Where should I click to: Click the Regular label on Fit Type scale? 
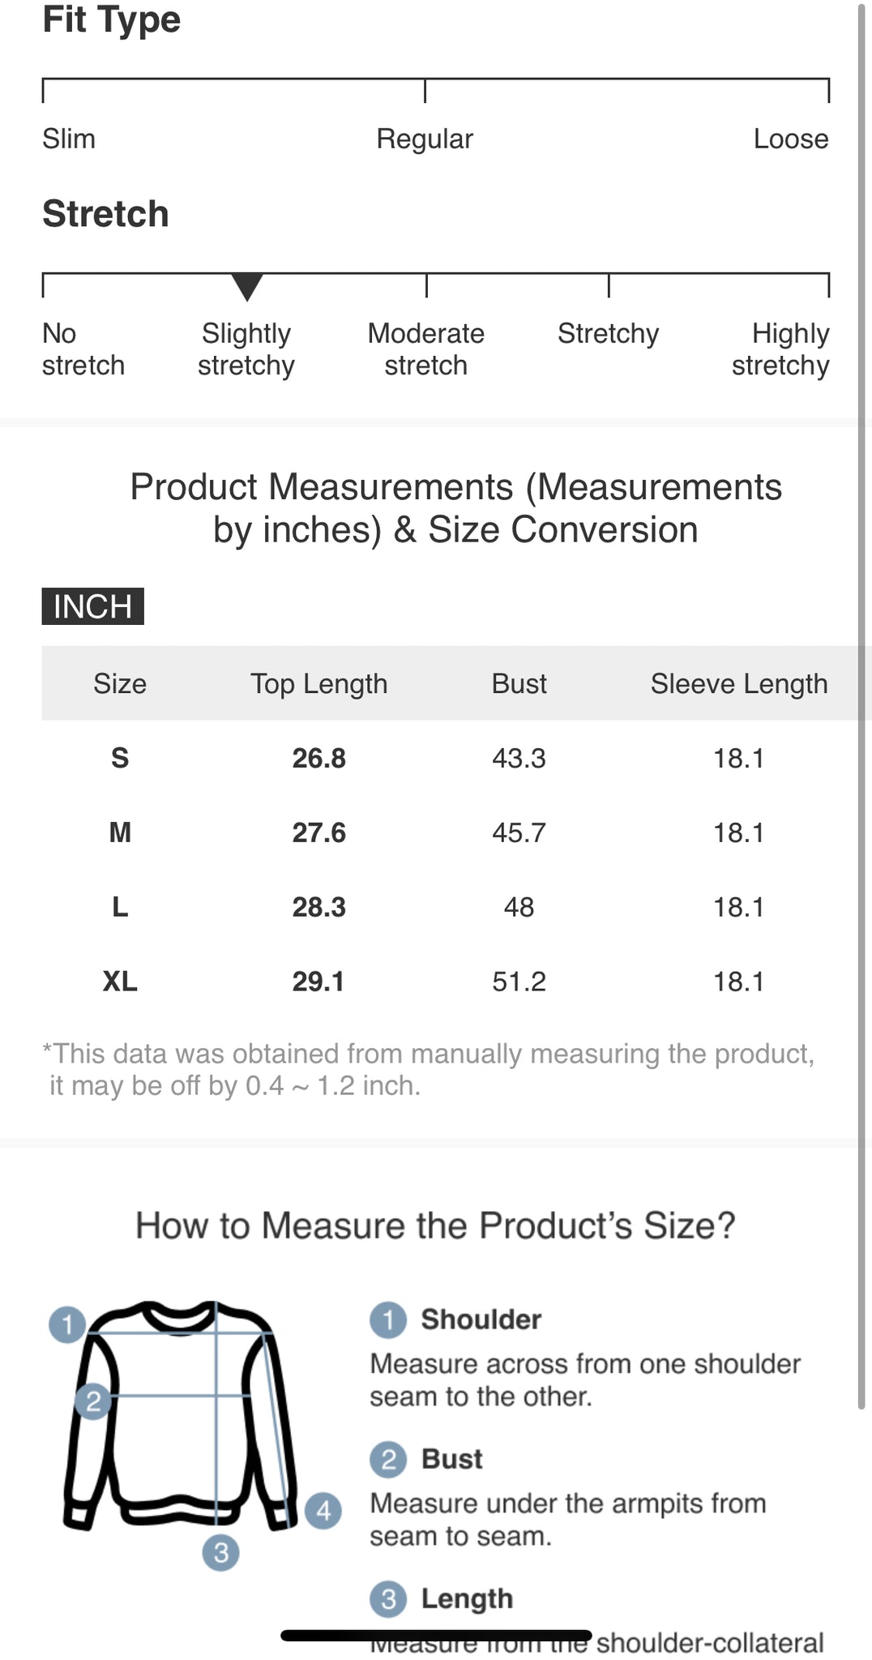tap(424, 139)
